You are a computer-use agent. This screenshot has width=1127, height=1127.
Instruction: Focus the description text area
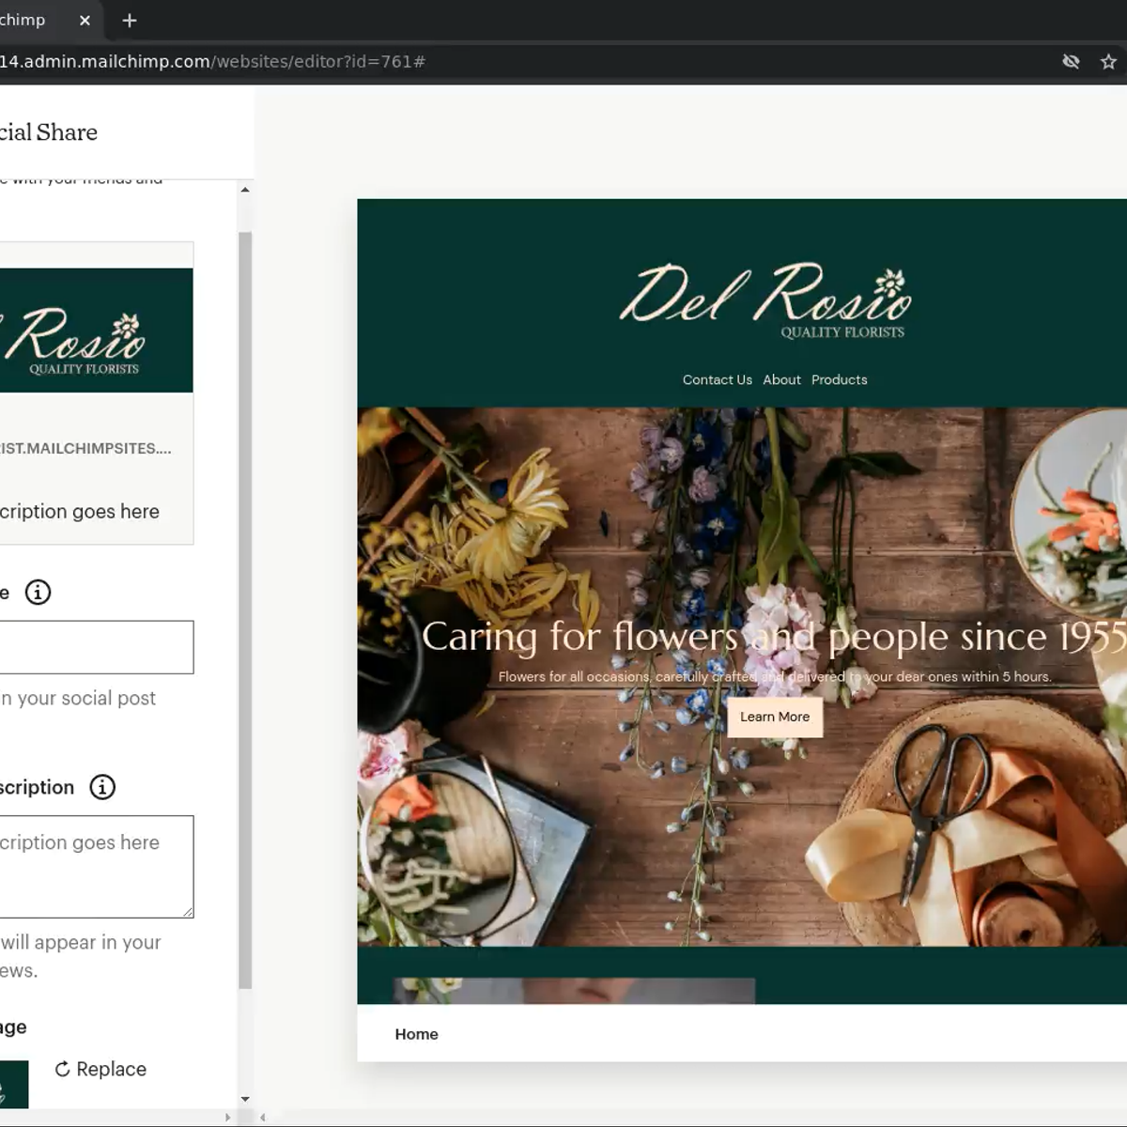tap(97, 867)
